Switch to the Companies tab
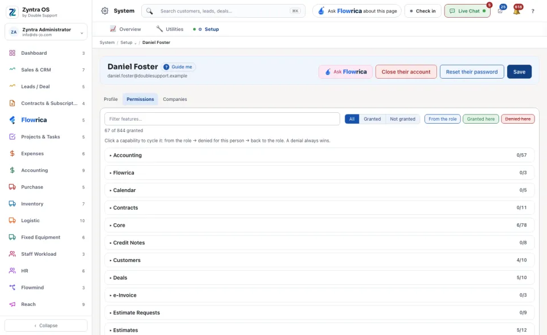Image resolution: width=547 pixels, height=335 pixels. click(175, 99)
